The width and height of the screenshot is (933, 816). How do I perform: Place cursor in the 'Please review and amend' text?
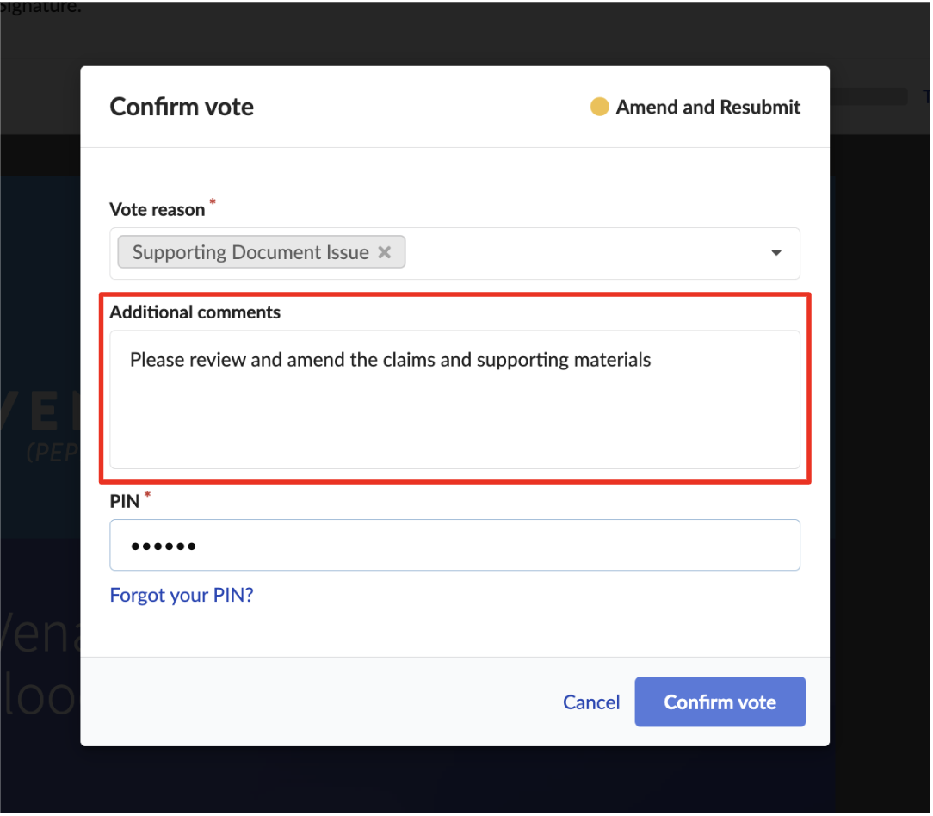[391, 360]
